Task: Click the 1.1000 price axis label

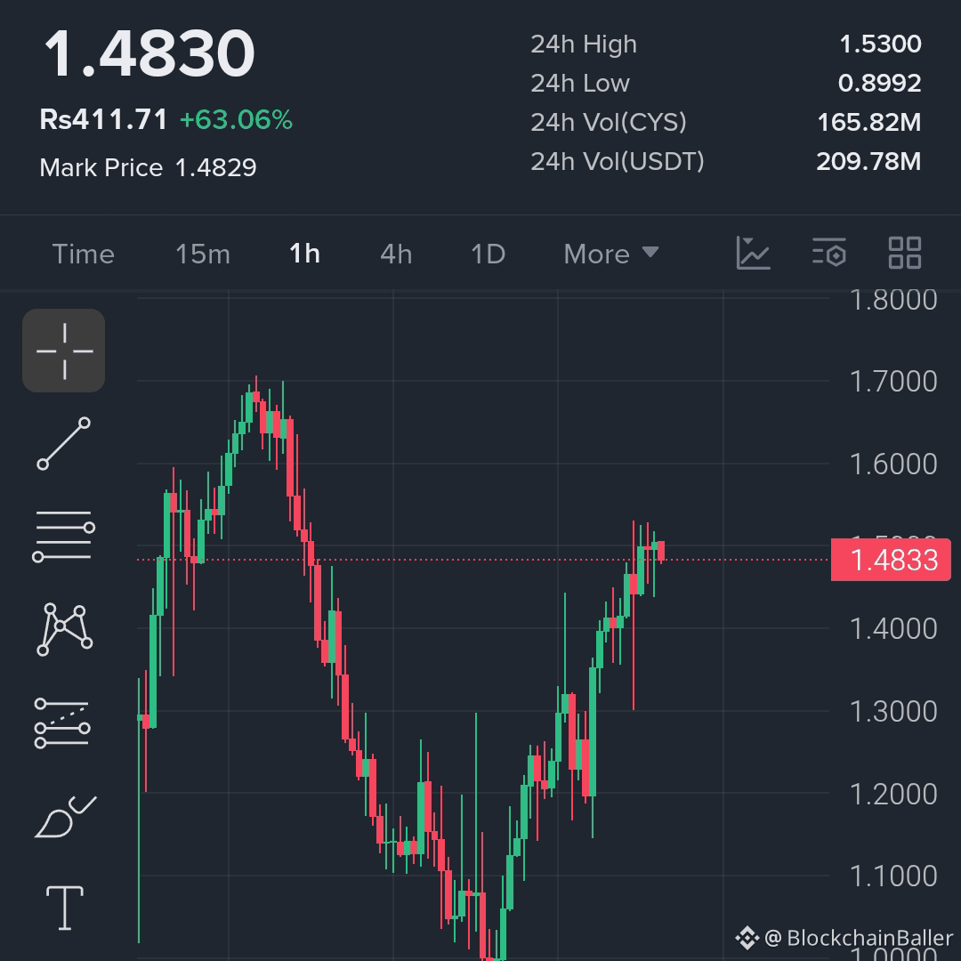Action: point(893,876)
